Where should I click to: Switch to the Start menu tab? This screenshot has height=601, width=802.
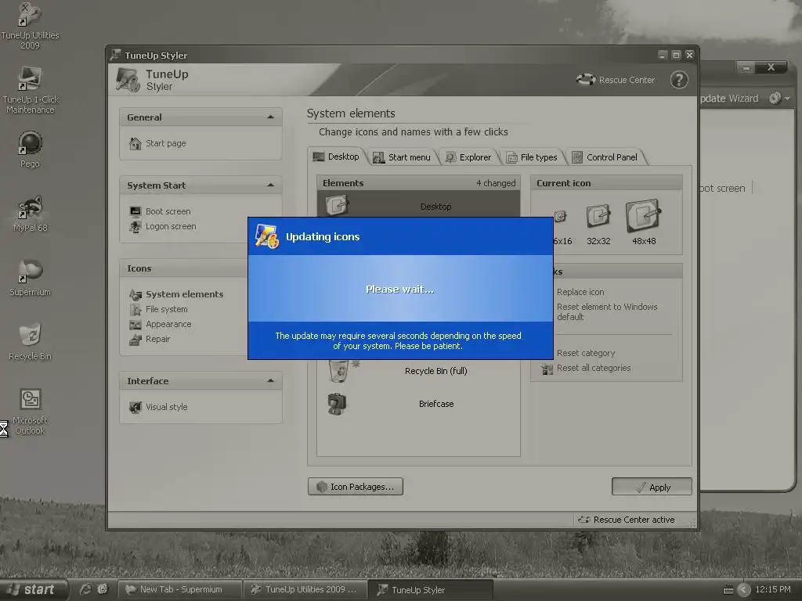click(402, 157)
